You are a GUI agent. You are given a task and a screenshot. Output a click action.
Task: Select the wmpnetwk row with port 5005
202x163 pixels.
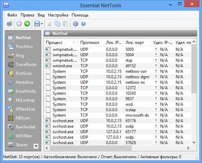118,50
